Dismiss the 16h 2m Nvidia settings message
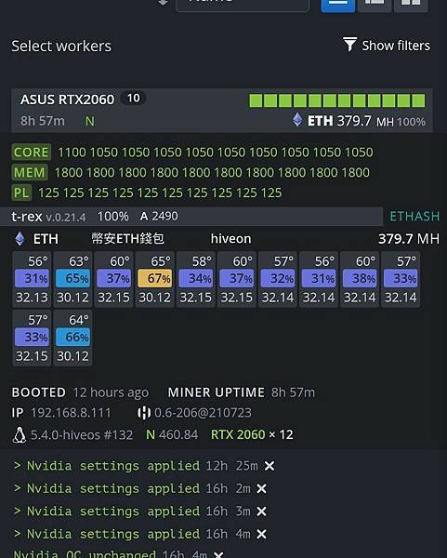Image resolution: width=447 pixels, height=558 pixels. coord(261,488)
